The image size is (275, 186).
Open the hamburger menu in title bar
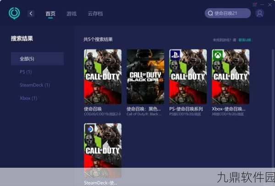(x=255, y=5)
